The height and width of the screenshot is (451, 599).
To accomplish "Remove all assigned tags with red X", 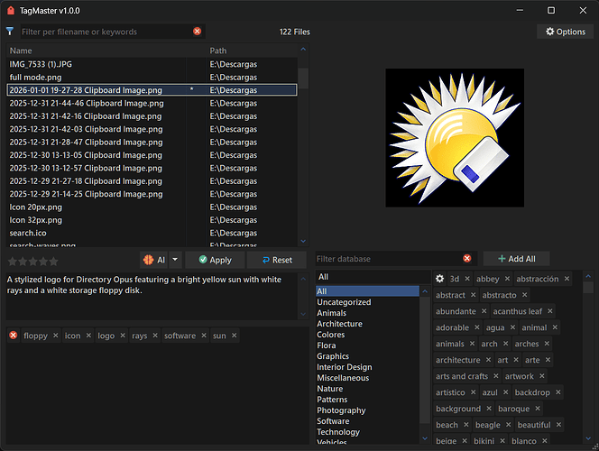I will pyautogui.click(x=14, y=336).
